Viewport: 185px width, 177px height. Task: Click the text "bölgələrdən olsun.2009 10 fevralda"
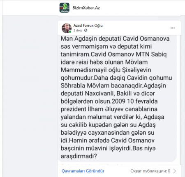coord(109,101)
